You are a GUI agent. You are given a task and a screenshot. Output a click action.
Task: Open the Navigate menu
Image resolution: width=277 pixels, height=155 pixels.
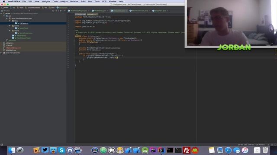(x=46, y=1)
